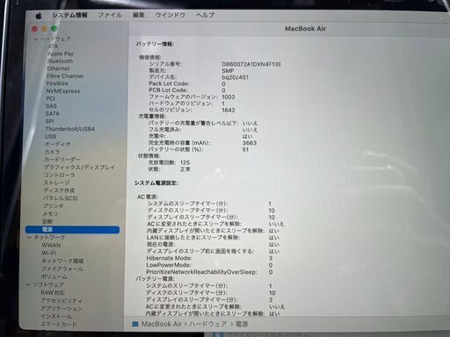Click the yellow minimize window button
The image size is (450, 337).
44,29
